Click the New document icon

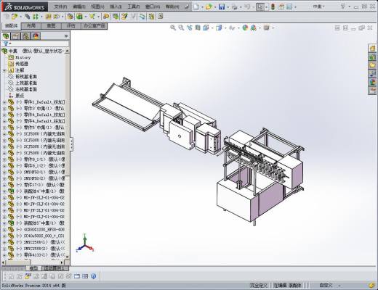pyautogui.click(x=196, y=7)
